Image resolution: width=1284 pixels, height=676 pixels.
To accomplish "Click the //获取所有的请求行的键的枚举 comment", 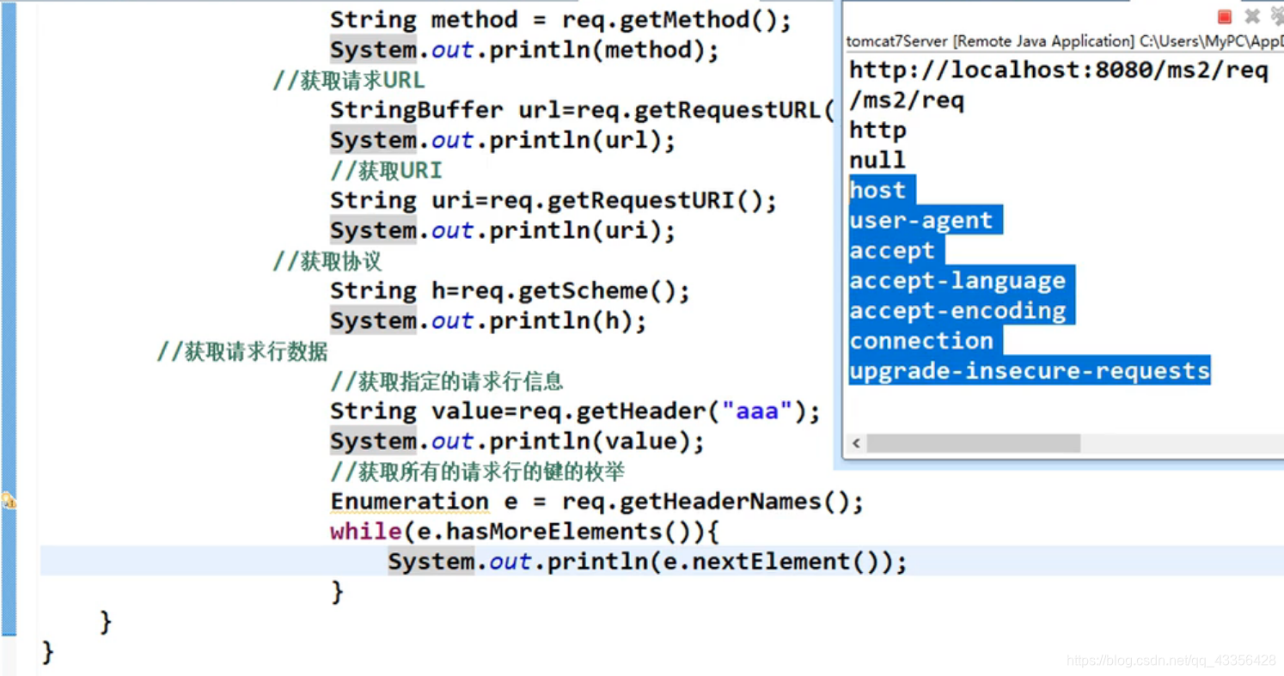I will tap(478, 472).
